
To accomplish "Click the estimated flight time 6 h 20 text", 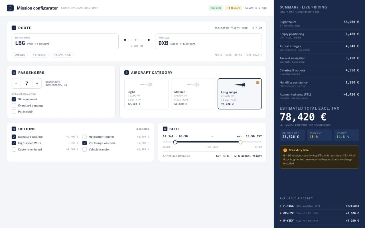I will click(238, 28).
